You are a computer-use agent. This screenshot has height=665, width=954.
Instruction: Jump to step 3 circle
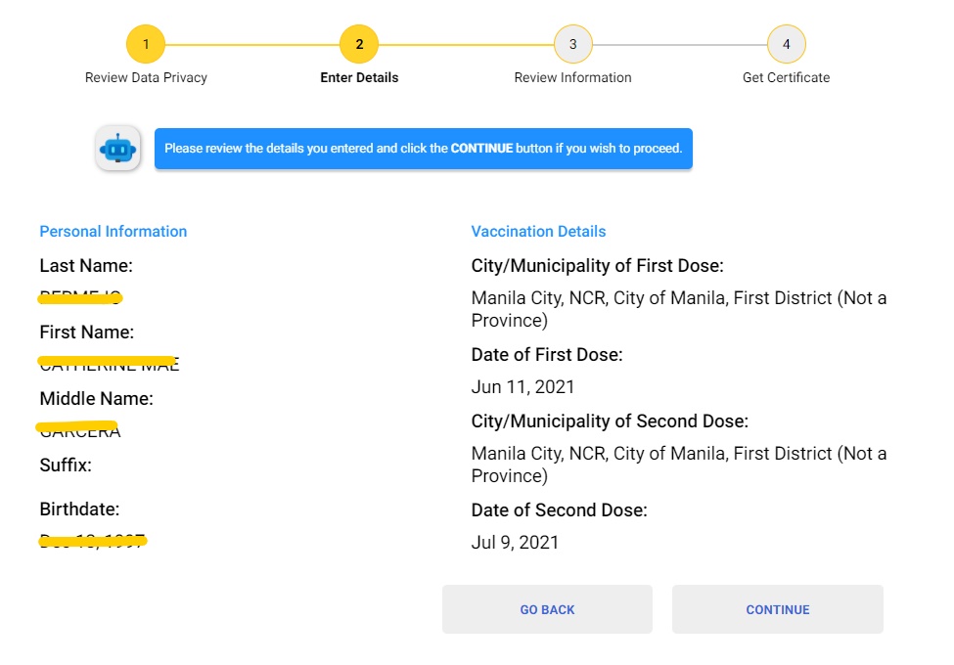(x=572, y=44)
